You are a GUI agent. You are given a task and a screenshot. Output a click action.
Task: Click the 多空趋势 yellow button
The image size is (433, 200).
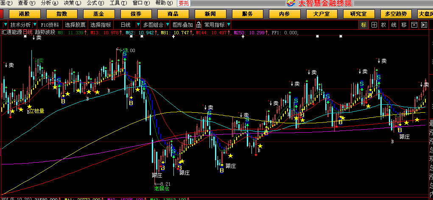(396, 14)
